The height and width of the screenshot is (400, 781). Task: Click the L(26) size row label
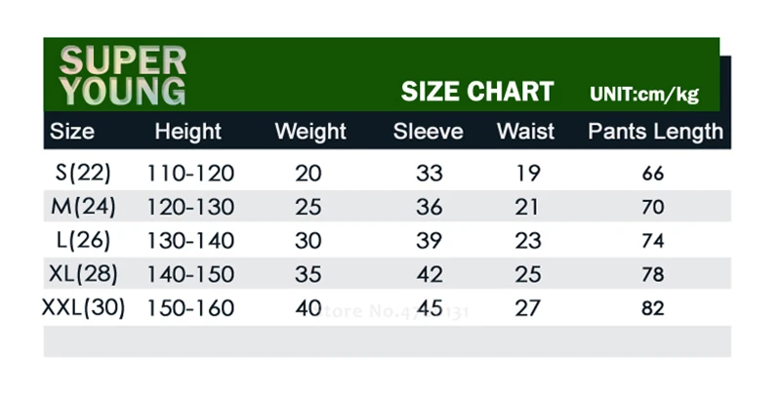point(83,241)
